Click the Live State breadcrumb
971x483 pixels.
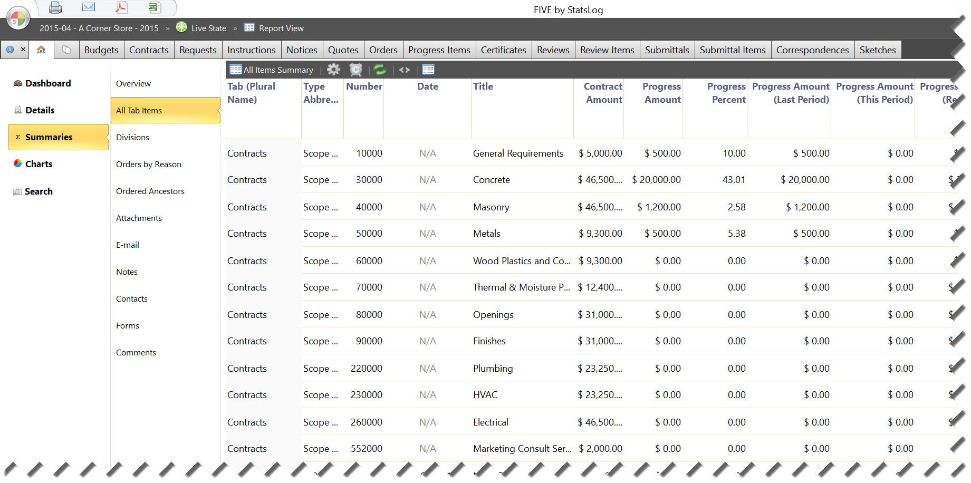coord(209,28)
